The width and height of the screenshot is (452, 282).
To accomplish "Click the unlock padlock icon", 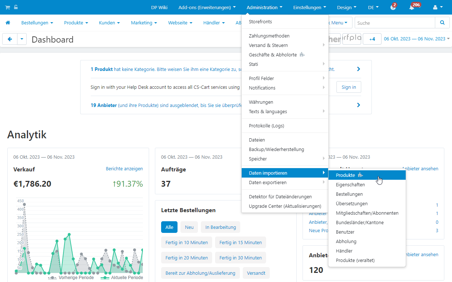I will click(16, 7).
